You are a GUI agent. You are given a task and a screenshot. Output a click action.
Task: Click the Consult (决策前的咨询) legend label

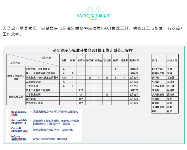pyautogui.click(x=19, y=130)
